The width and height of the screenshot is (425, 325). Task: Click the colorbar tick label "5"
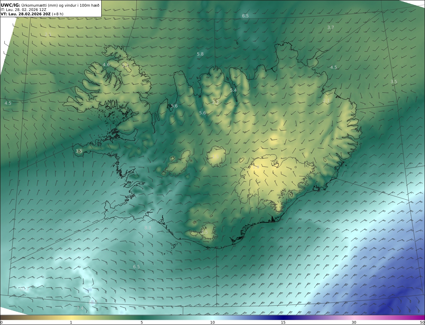click(142, 322)
